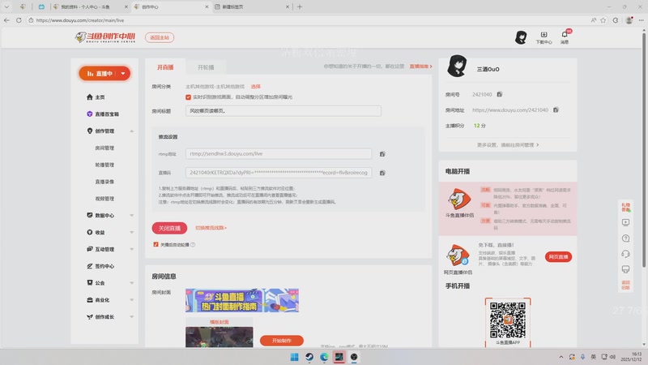The image size is (648, 365).
Task: Click the 返回主站 button
Action: pyautogui.click(x=160, y=37)
